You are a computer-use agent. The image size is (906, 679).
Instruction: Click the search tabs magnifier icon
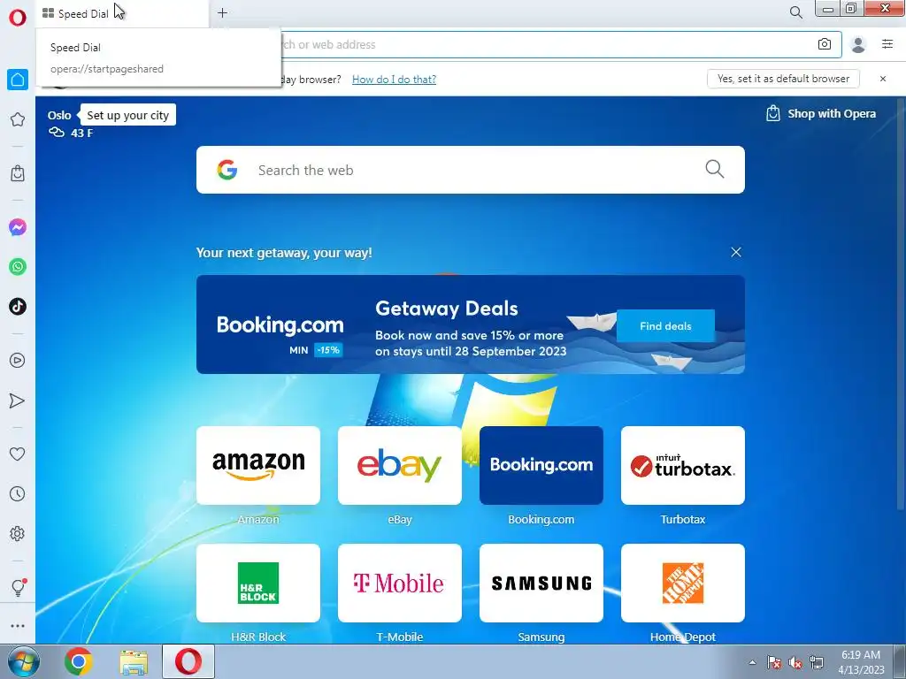[x=796, y=12]
